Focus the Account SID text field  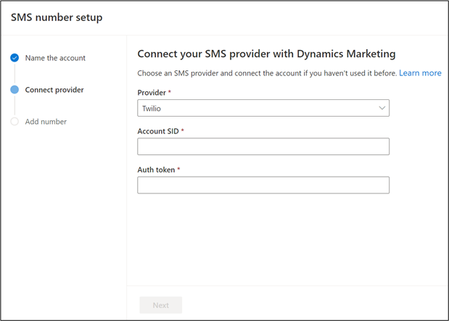pyautogui.click(x=263, y=146)
